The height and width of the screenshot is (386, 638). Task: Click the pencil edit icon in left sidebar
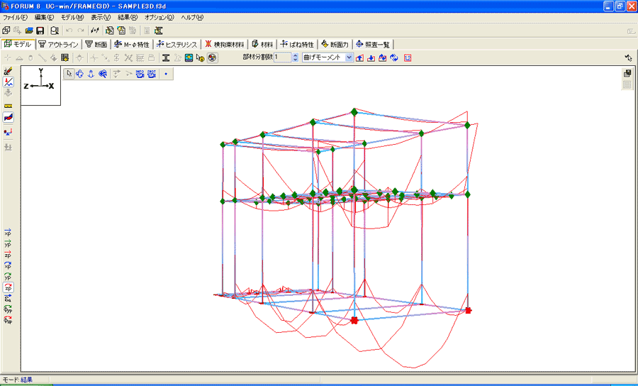[x=8, y=71]
